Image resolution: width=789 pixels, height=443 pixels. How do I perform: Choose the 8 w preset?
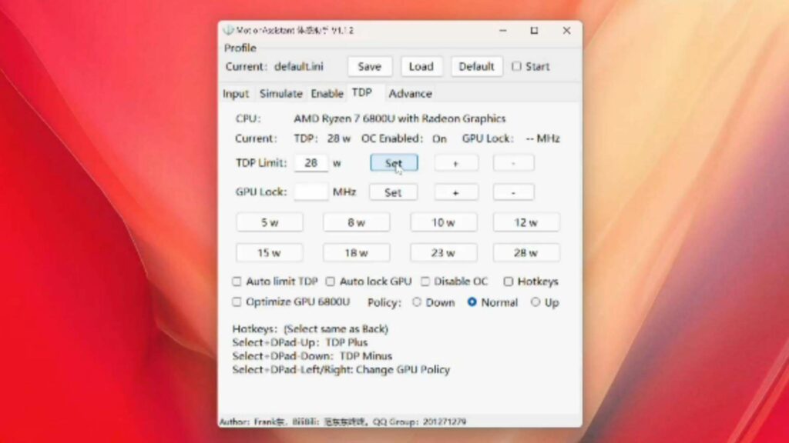click(356, 222)
